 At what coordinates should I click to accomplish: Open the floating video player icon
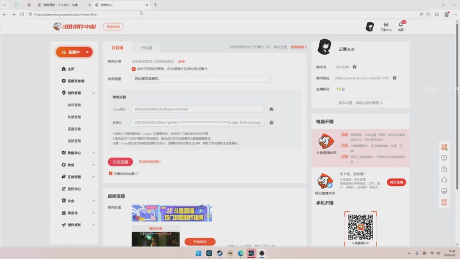[x=444, y=158]
